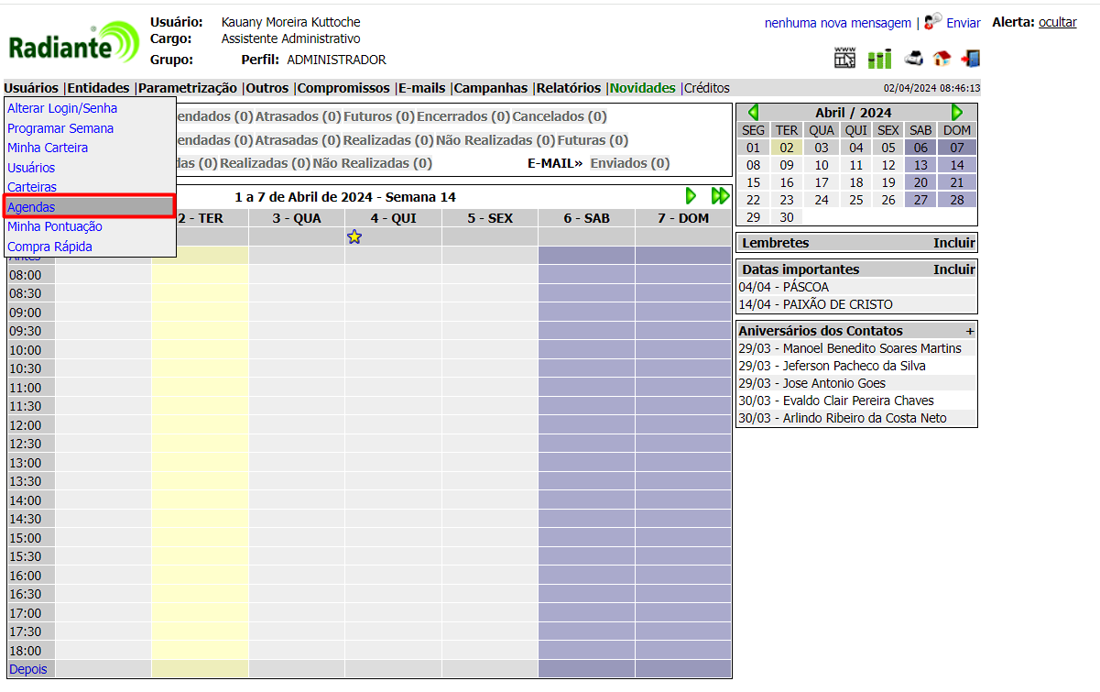Click Incluir next to Lembretes
This screenshot has width=1100, height=692.
coord(953,243)
